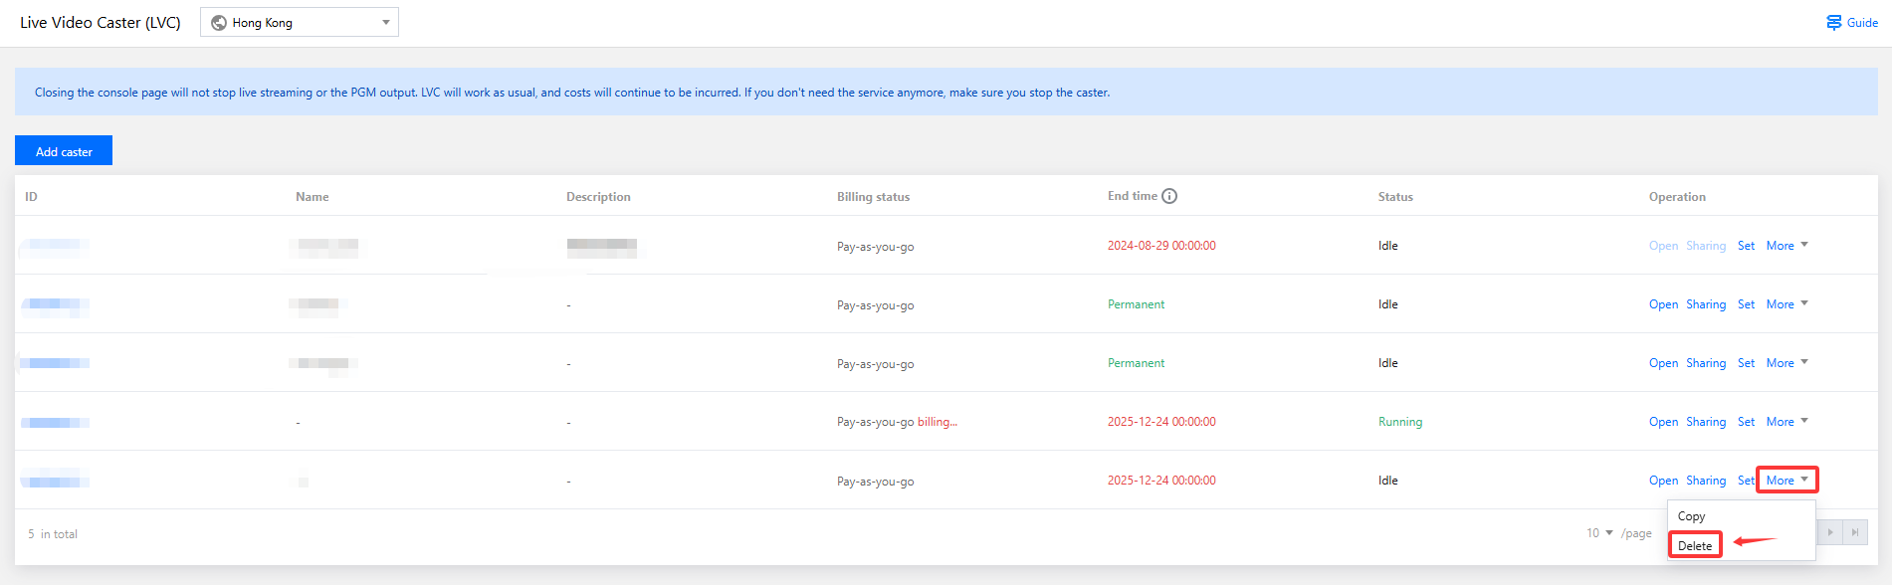
Task: Jump to the last page arrow
Action: (x=1854, y=532)
